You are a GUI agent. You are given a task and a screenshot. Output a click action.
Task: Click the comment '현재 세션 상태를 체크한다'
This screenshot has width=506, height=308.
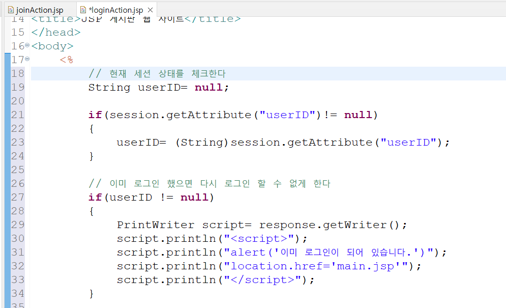pos(157,74)
